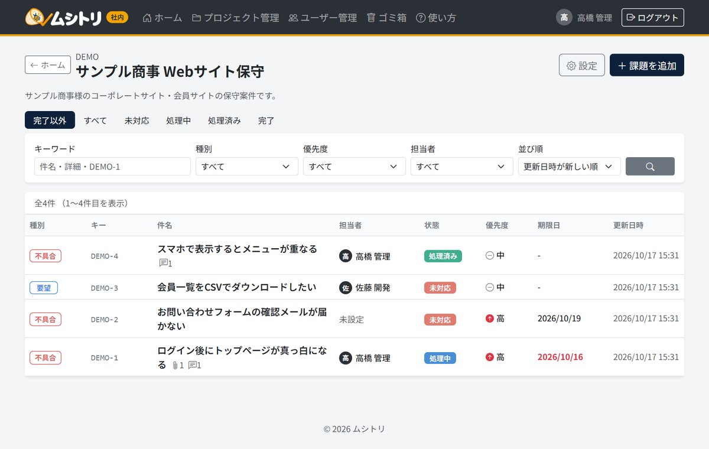The width and height of the screenshot is (709, 449).
Task: Click the comment icon on DEMO-4 row
Action: (x=164, y=263)
